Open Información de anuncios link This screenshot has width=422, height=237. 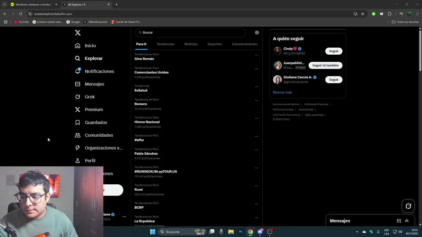click(x=286, y=115)
